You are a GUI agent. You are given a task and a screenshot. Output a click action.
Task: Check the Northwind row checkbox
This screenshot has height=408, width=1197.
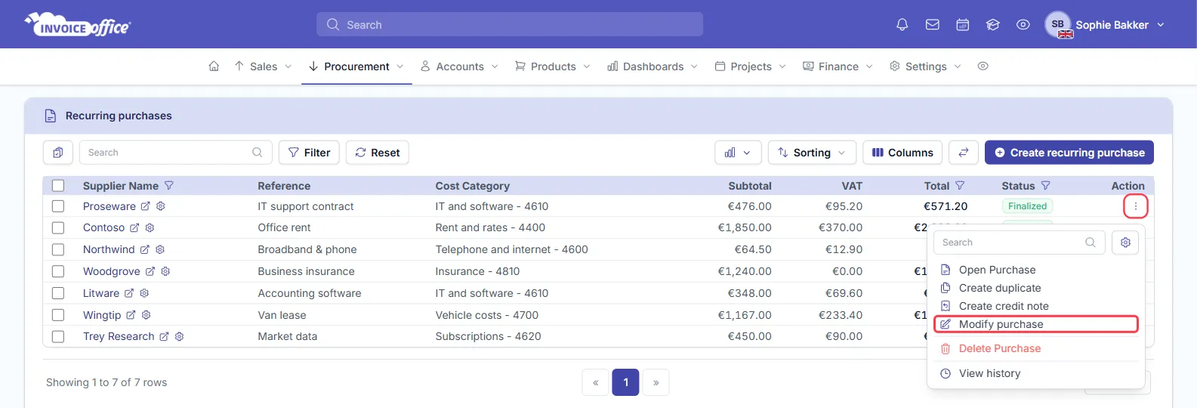coord(58,249)
